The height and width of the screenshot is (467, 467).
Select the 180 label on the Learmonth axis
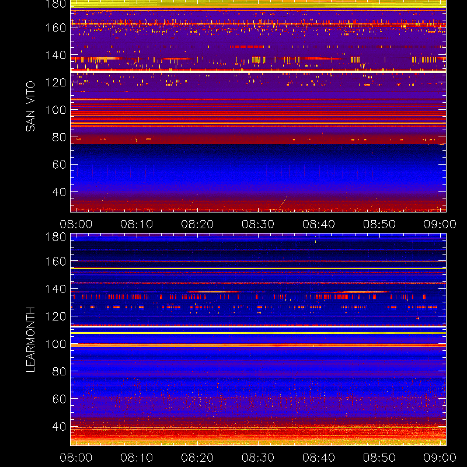click(55, 237)
